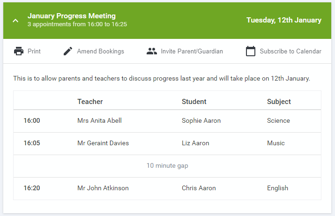Choose Invite Parent/Guardian text
The width and height of the screenshot is (335, 216).
(192, 51)
